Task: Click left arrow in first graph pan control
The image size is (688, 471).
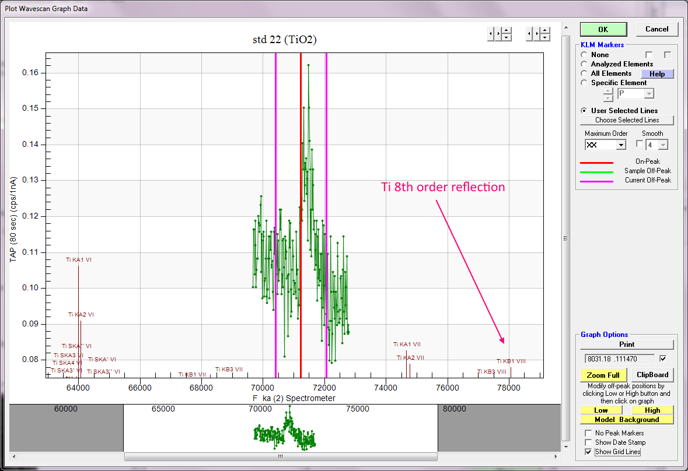Action: [x=491, y=34]
